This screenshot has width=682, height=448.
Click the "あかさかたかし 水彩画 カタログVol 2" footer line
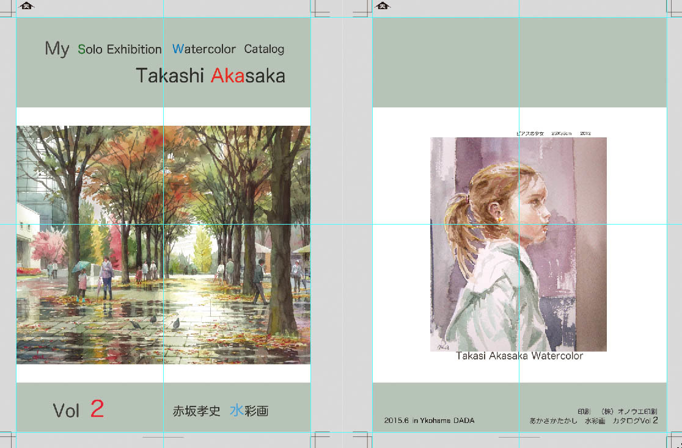pos(594,421)
